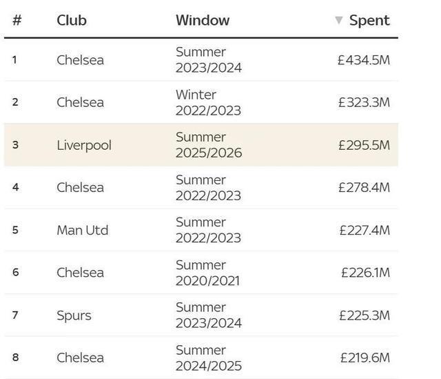Click Chelsea in rank 8 row
The height and width of the screenshot is (379, 441).
80,358
